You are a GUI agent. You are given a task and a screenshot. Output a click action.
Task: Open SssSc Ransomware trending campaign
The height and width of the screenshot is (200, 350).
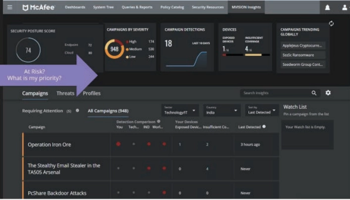click(x=303, y=55)
